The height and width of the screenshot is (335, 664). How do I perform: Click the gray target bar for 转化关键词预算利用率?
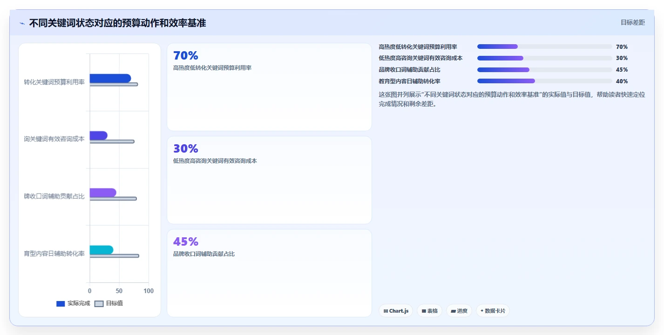point(114,84)
